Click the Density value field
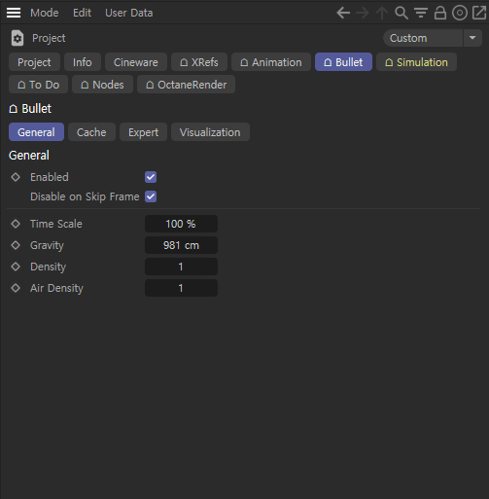The width and height of the screenshot is (489, 499). (x=181, y=267)
